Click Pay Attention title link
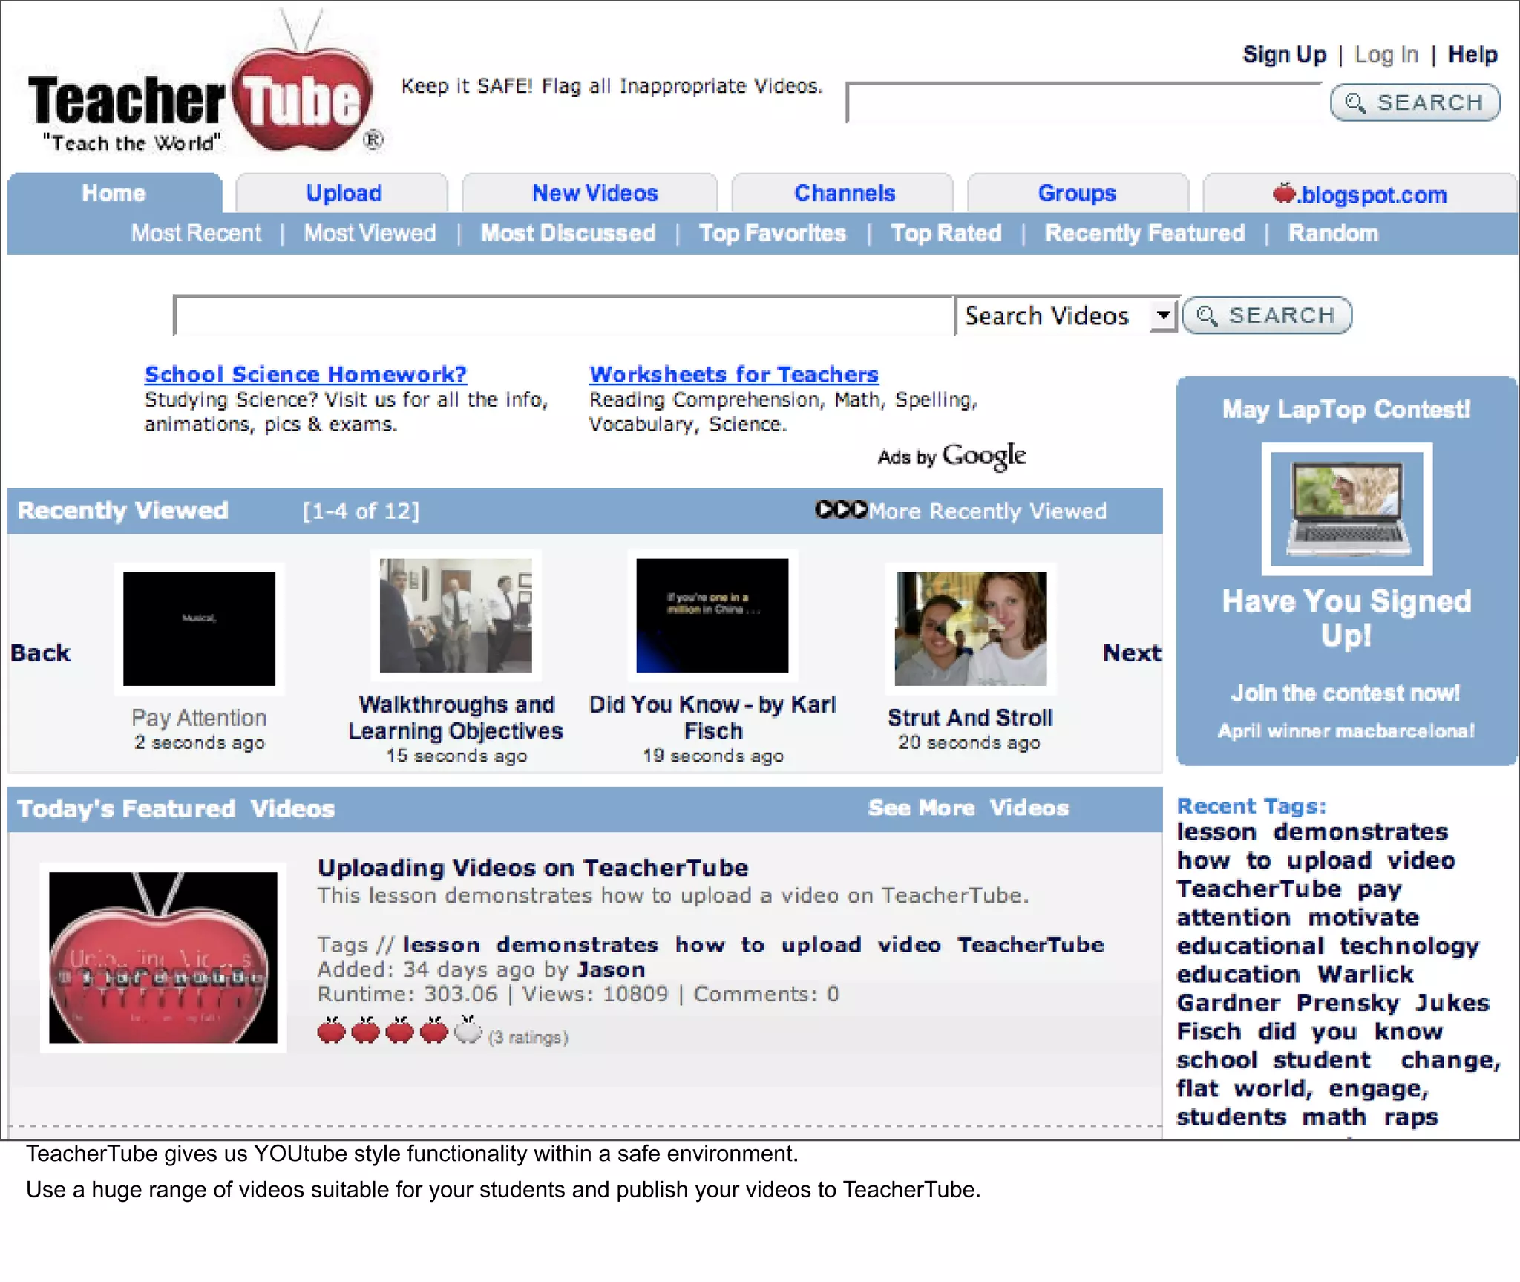 tap(199, 718)
